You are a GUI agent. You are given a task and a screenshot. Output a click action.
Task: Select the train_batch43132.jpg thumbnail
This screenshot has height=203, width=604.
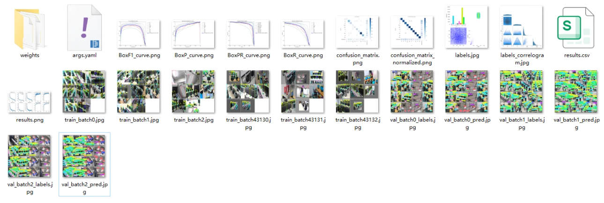[x=358, y=92]
